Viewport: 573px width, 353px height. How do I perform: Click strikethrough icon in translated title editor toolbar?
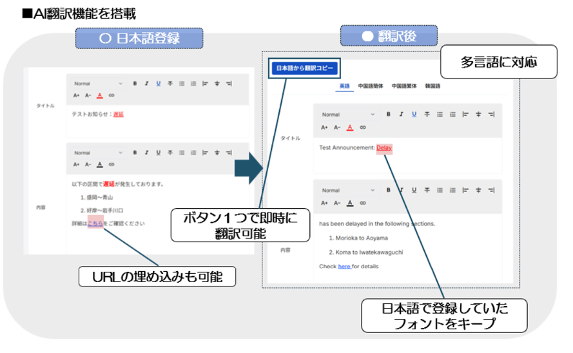tap(427, 115)
